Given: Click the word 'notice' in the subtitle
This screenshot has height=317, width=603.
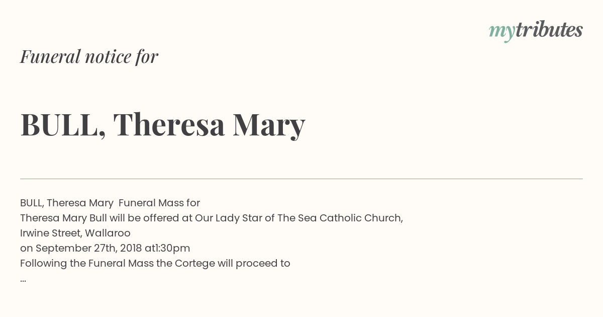Looking at the screenshot, I should 108,56.
